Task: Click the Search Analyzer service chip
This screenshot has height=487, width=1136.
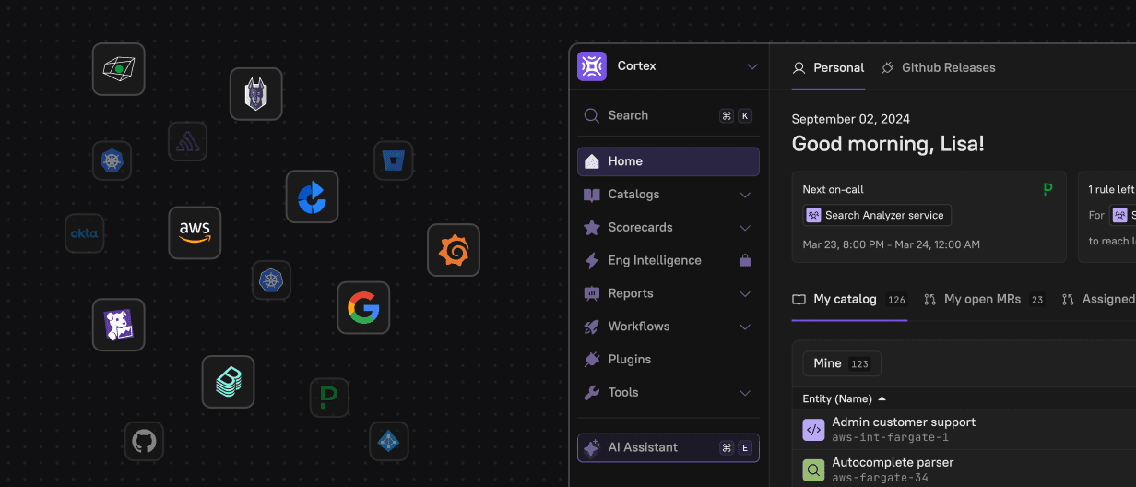Action: click(877, 215)
